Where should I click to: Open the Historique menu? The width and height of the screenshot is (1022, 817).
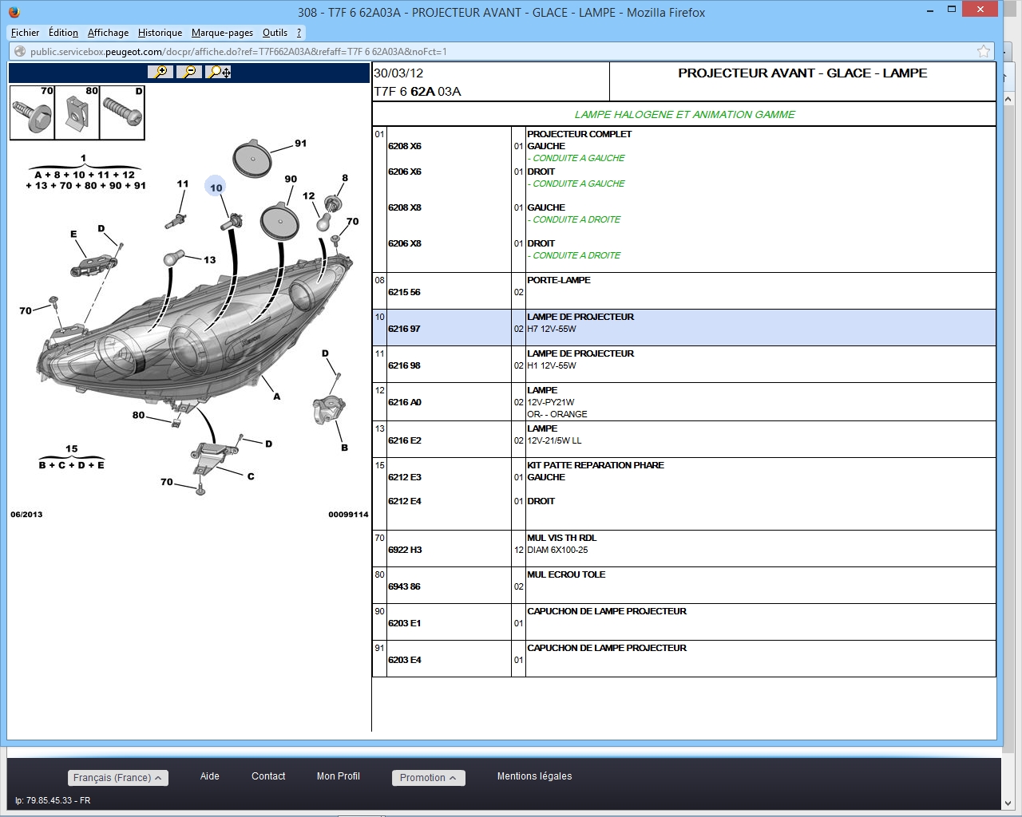pyautogui.click(x=160, y=33)
